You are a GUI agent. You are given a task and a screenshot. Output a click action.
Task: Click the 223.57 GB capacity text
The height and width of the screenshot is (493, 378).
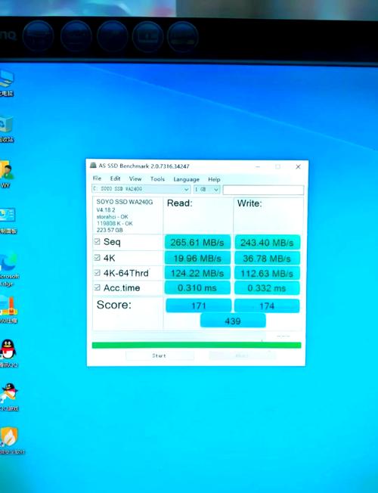pyautogui.click(x=110, y=230)
